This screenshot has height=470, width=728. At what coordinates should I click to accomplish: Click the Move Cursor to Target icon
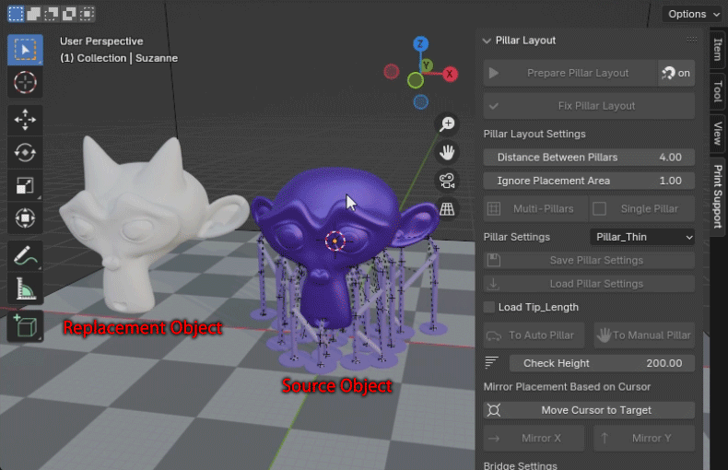tap(494, 410)
